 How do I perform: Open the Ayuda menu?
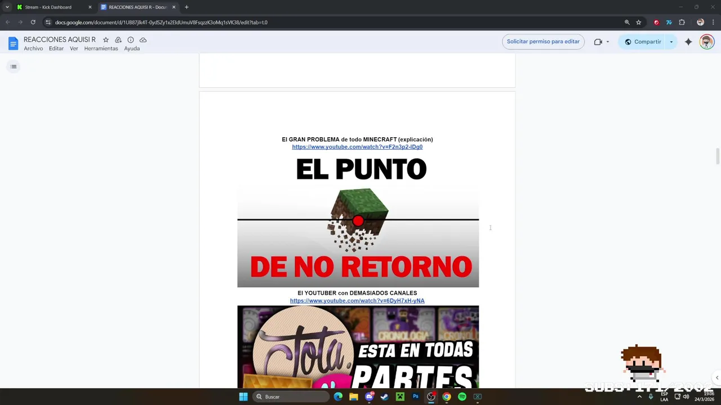coord(132,48)
